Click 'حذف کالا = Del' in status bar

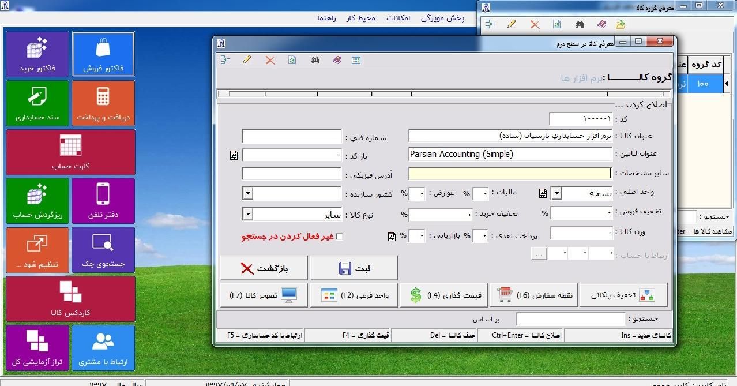(453, 335)
